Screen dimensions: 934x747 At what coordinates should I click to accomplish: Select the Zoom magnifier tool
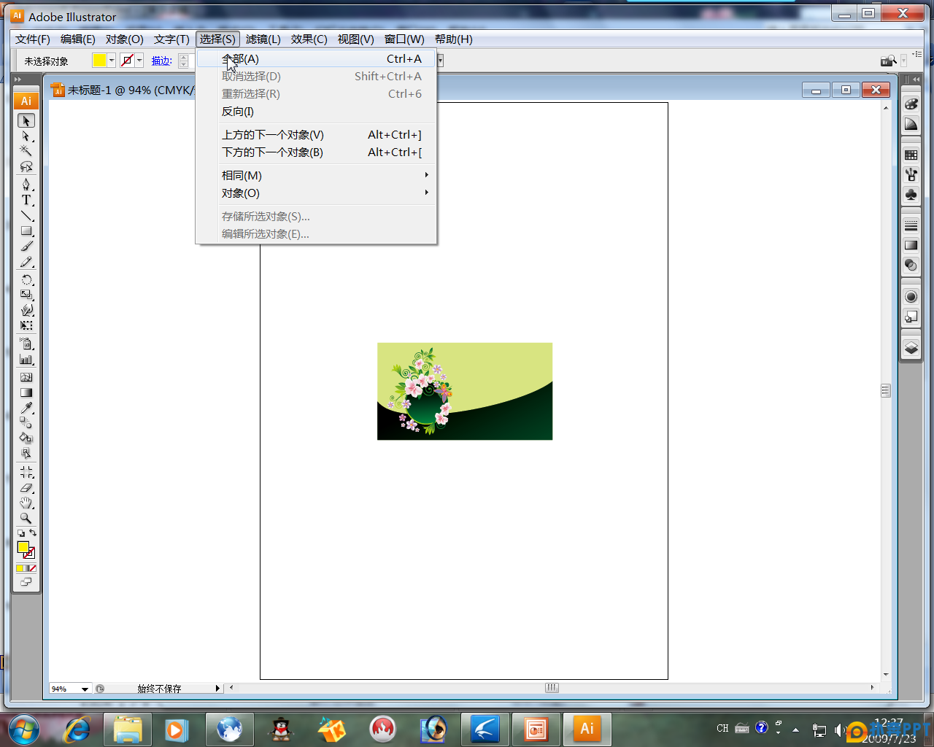point(26,518)
